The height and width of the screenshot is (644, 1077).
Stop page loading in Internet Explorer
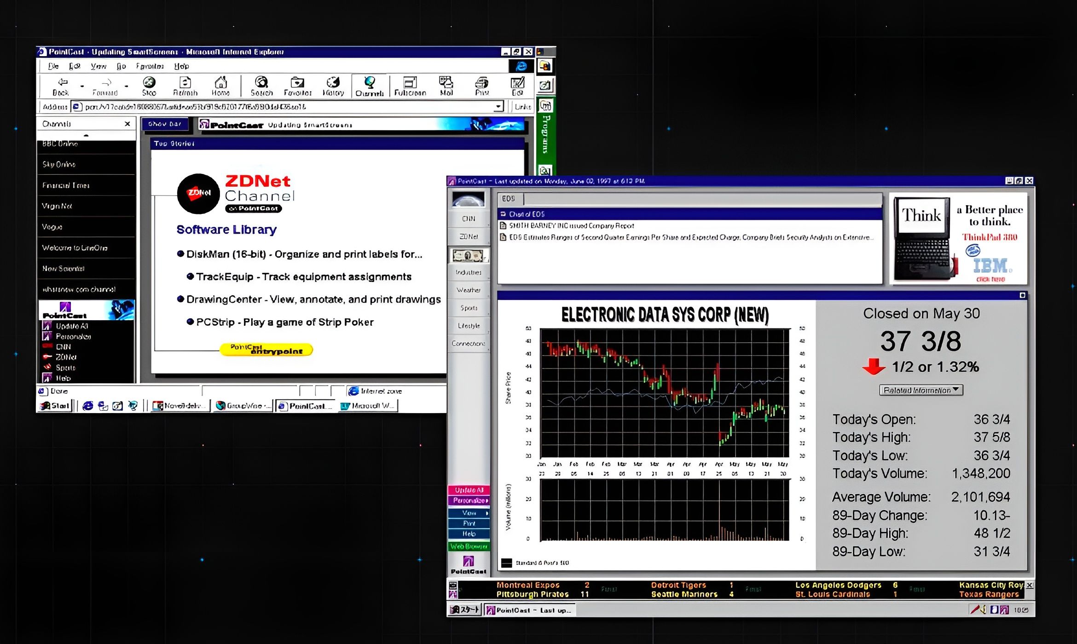(149, 86)
